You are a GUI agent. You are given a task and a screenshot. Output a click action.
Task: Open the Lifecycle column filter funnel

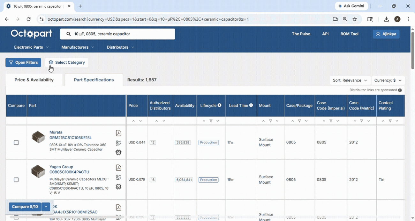211,121
